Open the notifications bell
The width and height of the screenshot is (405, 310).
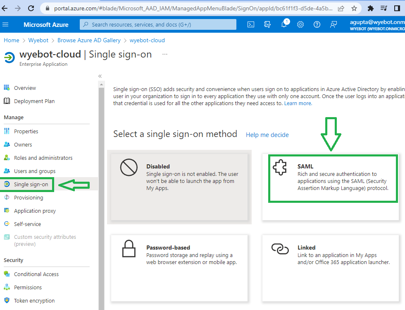pos(284,24)
